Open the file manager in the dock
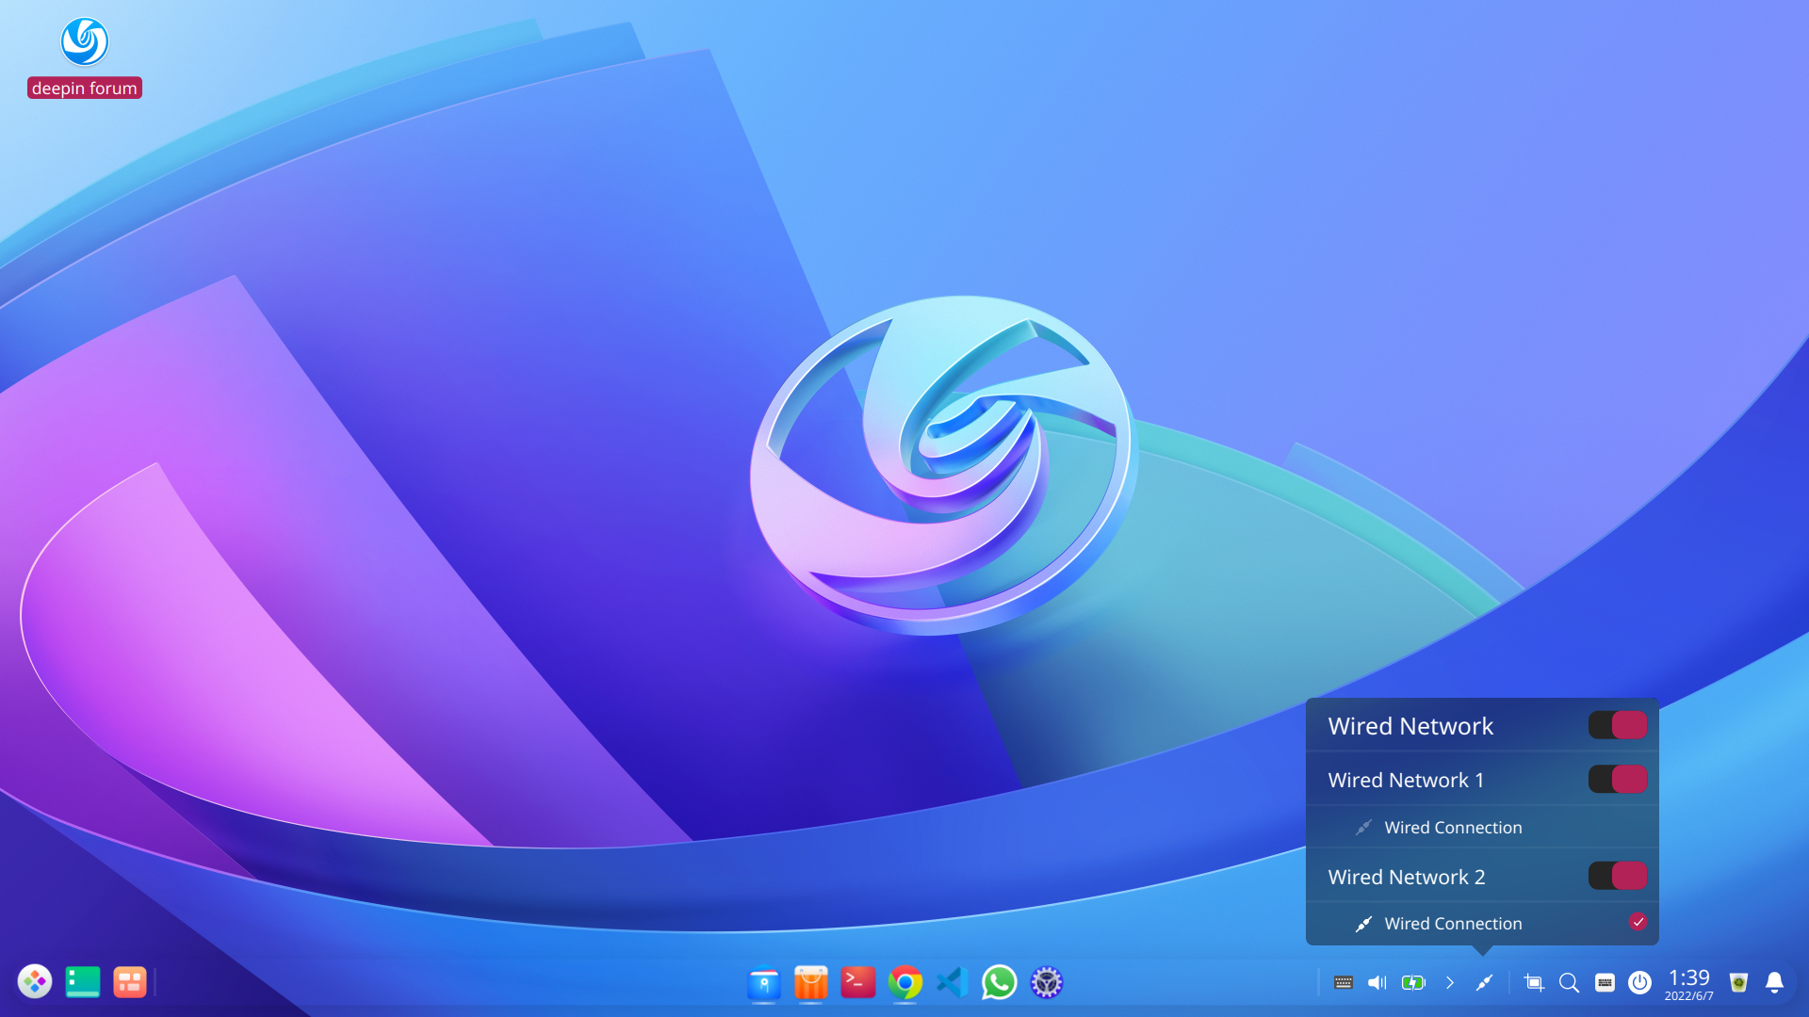 [x=764, y=983]
